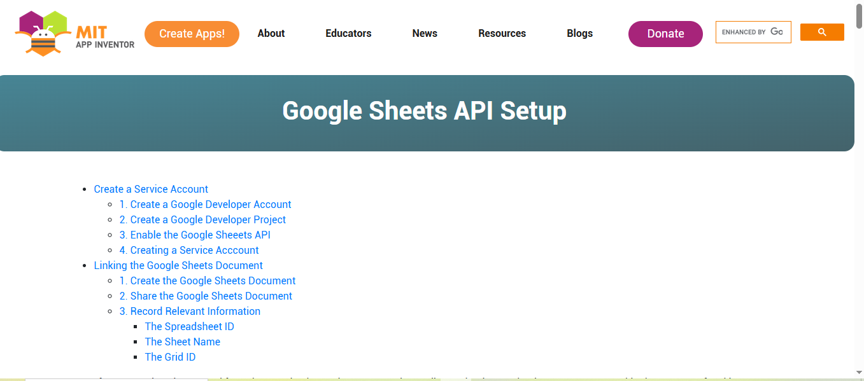Click inside the Google search input field
Screen dimensions: 864x381
(753, 31)
